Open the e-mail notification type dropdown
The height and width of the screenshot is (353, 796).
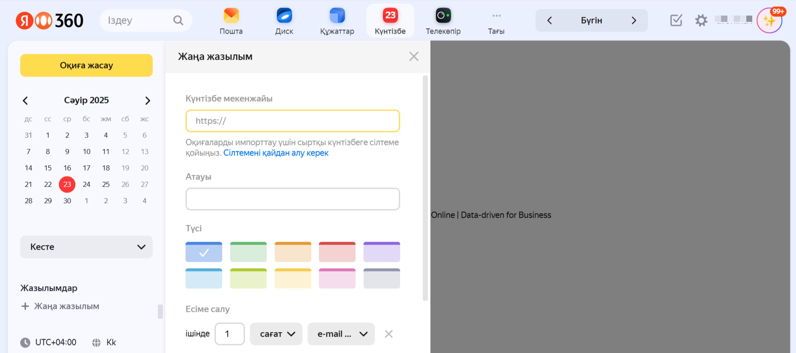(341, 334)
